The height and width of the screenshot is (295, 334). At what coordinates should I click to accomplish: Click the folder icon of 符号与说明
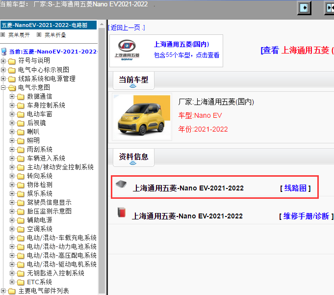click(x=12, y=61)
